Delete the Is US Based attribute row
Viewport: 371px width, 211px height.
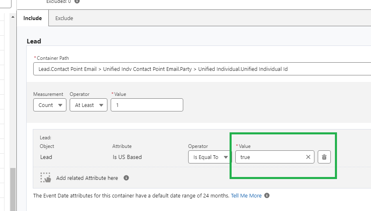[324, 157]
